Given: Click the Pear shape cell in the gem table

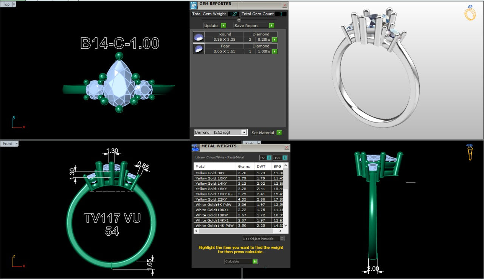Looking at the screenshot, I should point(225,46).
